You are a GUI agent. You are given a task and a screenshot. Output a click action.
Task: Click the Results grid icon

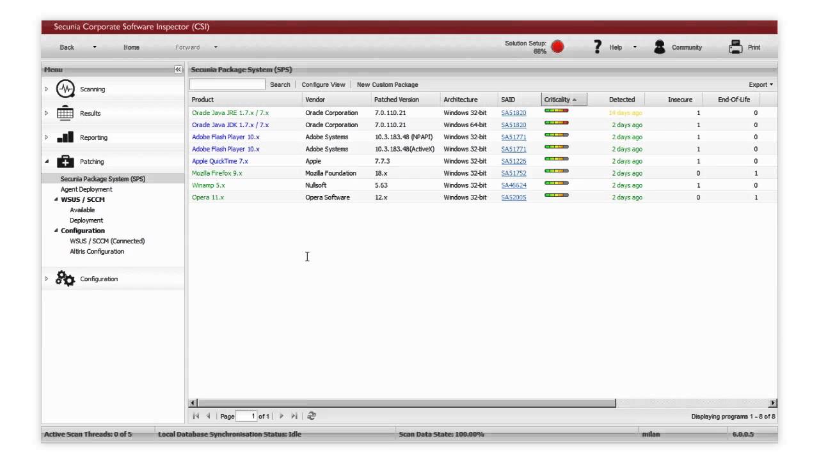pyautogui.click(x=65, y=113)
